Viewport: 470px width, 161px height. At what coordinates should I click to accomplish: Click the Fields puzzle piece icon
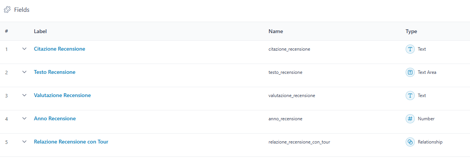pos(7,10)
